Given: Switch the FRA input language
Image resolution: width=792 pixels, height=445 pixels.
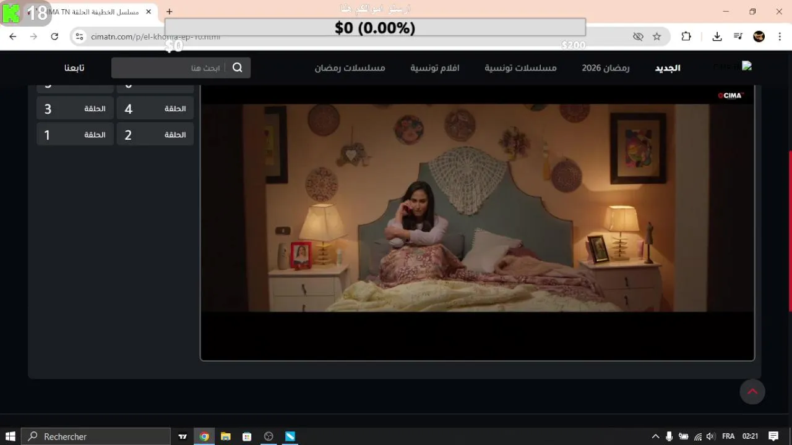Looking at the screenshot, I should tap(728, 436).
